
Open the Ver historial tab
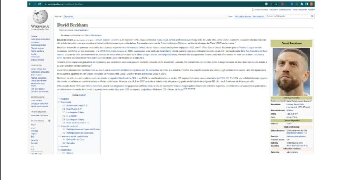click(x=258, y=17)
